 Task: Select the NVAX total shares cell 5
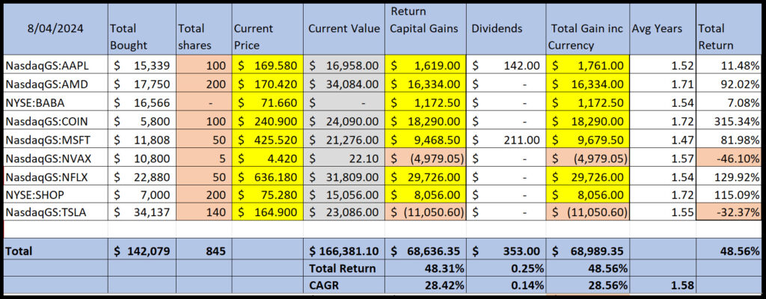[203, 158]
